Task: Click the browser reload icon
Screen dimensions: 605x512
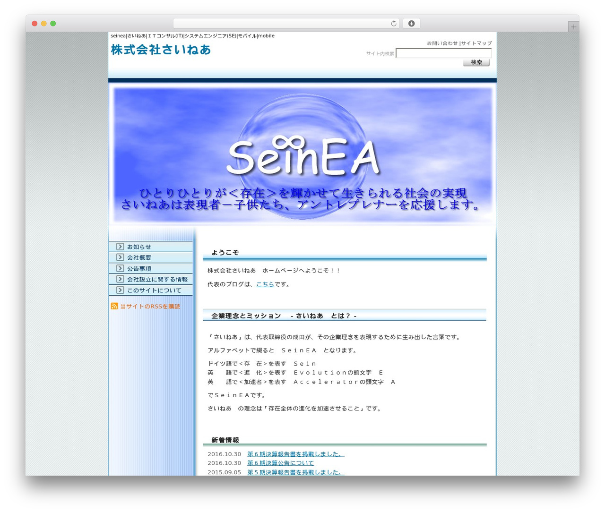Action: pyautogui.click(x=393, y=24)
